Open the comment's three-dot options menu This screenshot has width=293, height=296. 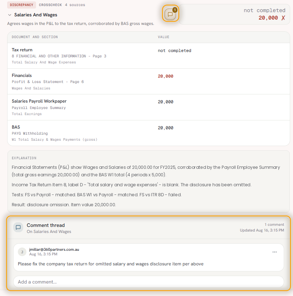coord(274,252)
